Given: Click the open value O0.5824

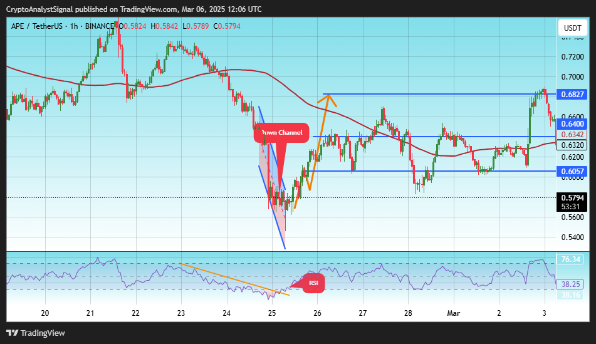Looking at the screenshot, I should [133, 26].
